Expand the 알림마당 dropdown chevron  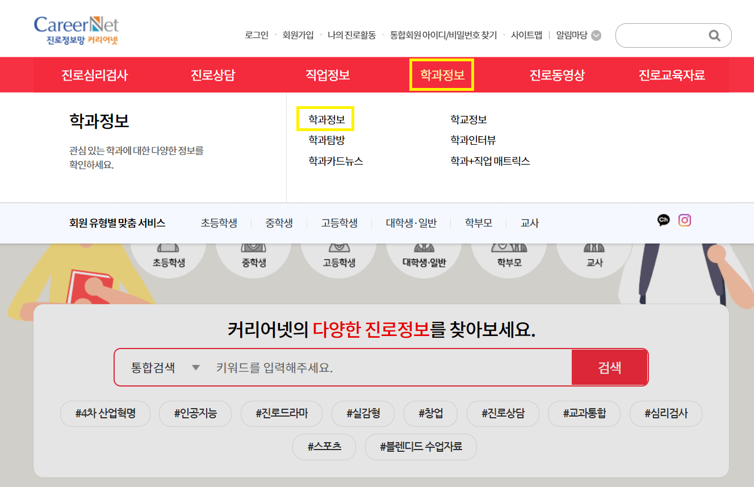pos(595,35)
